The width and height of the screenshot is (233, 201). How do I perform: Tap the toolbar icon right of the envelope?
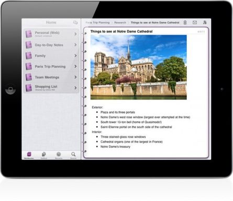click(x=205, y=22)
